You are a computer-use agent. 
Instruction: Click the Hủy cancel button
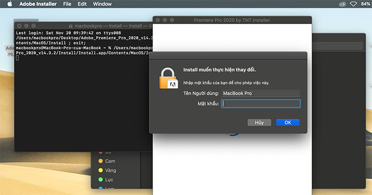pyautogui.click(x=259, y=122)
